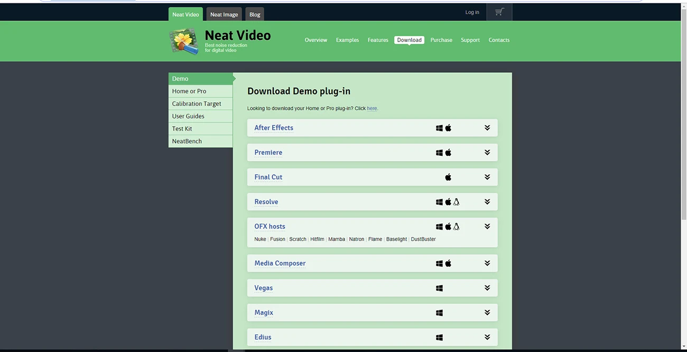Go to the Overview menu item
Image resolution: width=687 pixels, height=352 pixels.
(x=316, y=40)
